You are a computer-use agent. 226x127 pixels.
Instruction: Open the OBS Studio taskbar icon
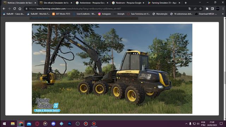78,124
